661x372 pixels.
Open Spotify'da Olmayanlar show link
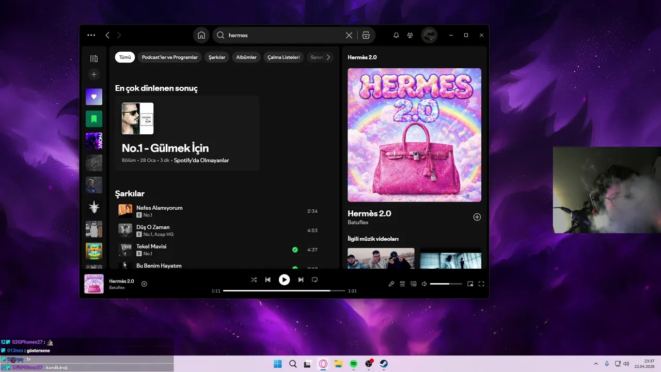click(x=201, y=160)
